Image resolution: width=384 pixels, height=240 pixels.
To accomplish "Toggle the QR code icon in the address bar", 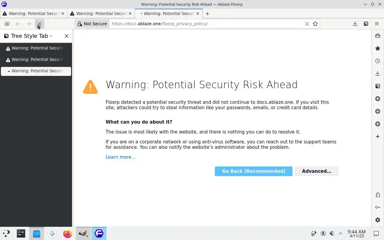I will coord(307,24).
